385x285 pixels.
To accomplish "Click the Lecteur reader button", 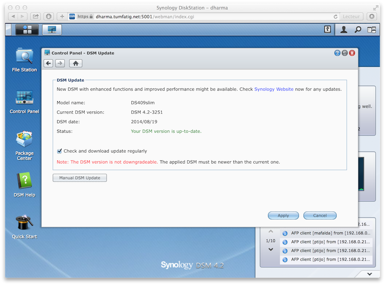I will pyautogui.click(x=351, y=17).
